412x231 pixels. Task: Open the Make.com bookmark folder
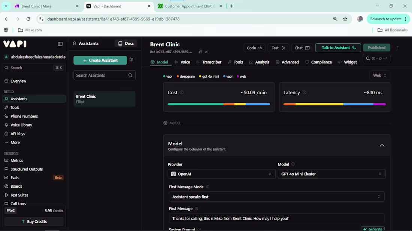click(30, 30)
